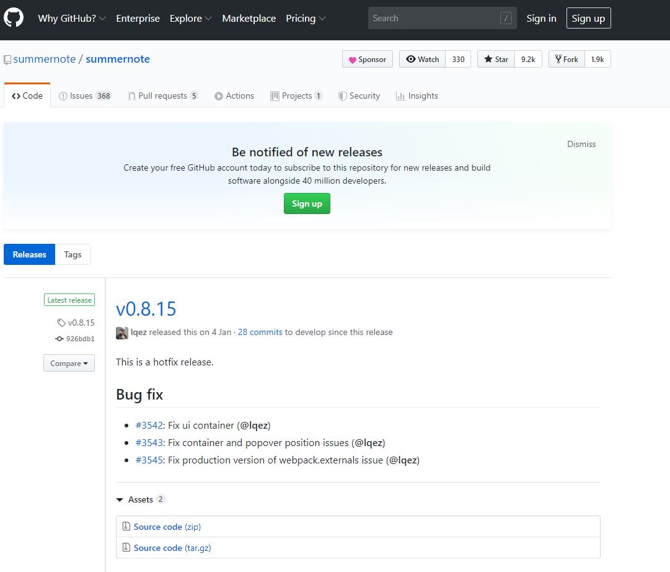This screenshot has width=670, height=572.
Task: View the Insights tab
Action: (417, 96)
